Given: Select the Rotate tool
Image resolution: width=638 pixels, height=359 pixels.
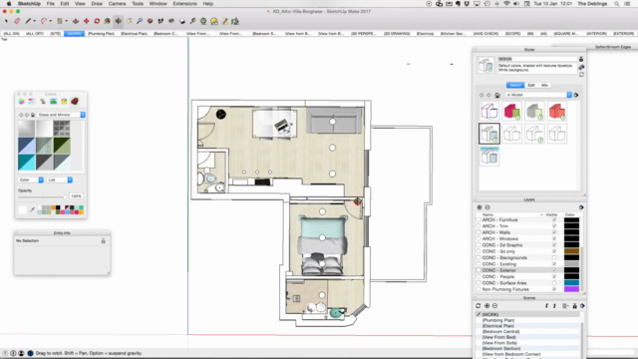Looking at the screenshot, I should 97,21.
